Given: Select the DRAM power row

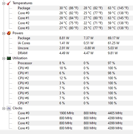Looking at the screenshot, I should tap(75, 53).
